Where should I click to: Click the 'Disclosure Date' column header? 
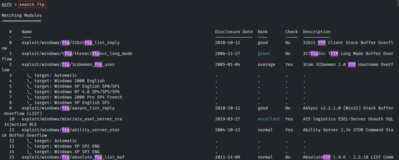coord(234,32)
